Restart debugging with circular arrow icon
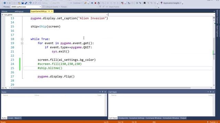Screen dimensions: 220x123 pyautogui.click(x=99, y=3)
